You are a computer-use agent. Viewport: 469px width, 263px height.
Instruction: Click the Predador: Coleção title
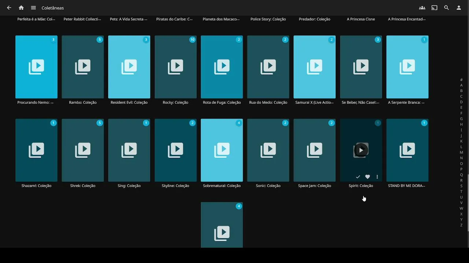314,19
